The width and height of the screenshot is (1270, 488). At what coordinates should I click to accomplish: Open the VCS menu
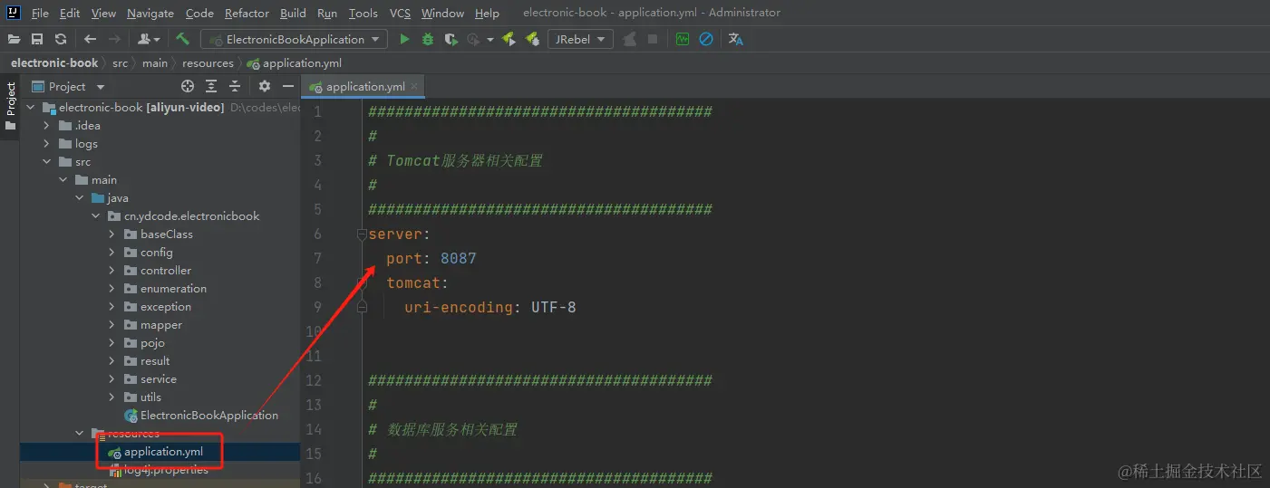(400, 13)
